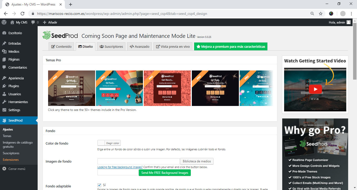View site lock security info
This screenshot has height=190, width=357.
33,14
